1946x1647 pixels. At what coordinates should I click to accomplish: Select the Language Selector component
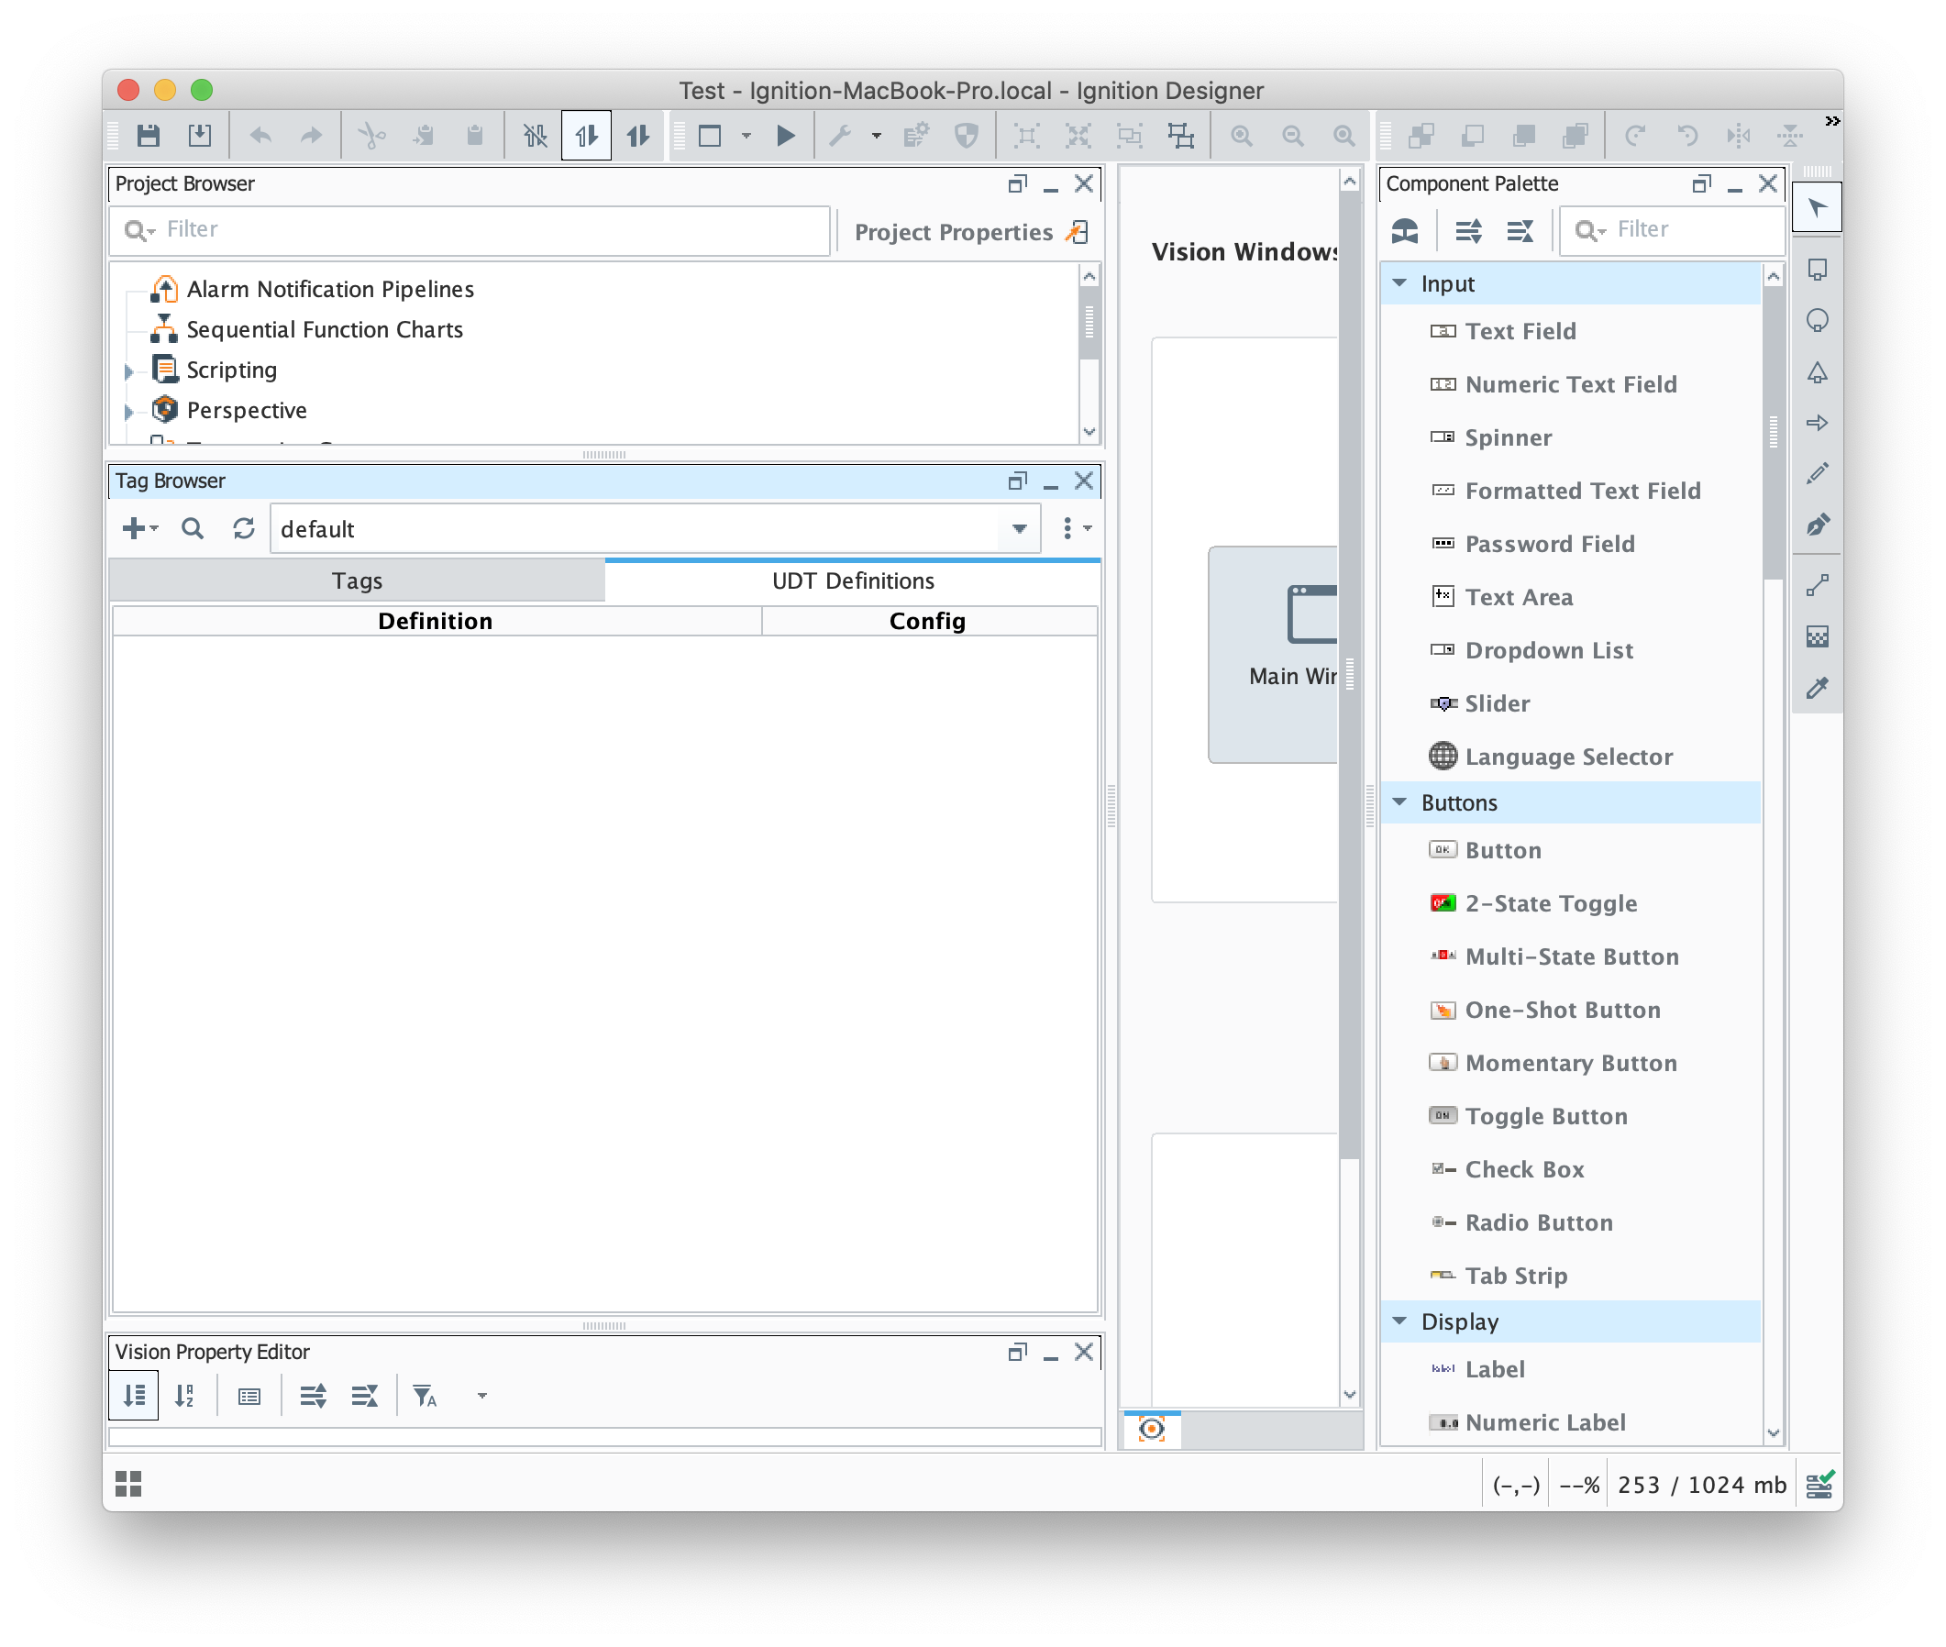(1551, 757)
